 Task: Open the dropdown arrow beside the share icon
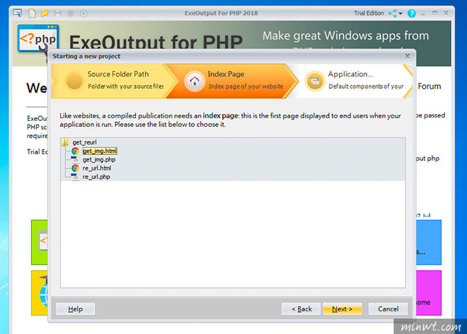tap(400, 13)
